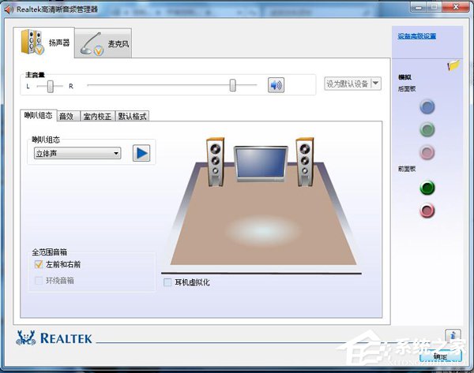The height and width of the screenshot is (373, 474).
Task: Open the 设备高级设置 link
Action: click(417, 36)
